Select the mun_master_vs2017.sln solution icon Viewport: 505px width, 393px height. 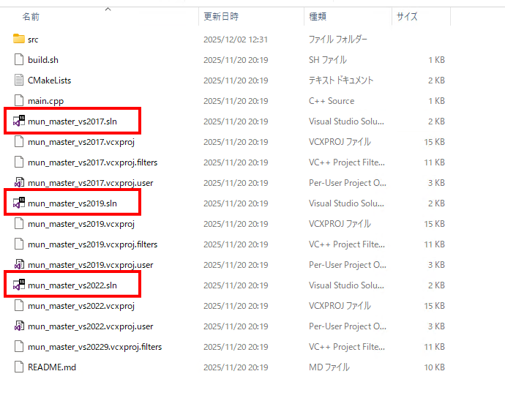tap(19, 121)
